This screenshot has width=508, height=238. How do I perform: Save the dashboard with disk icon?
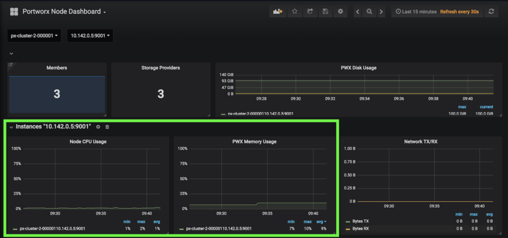[325, 11]
